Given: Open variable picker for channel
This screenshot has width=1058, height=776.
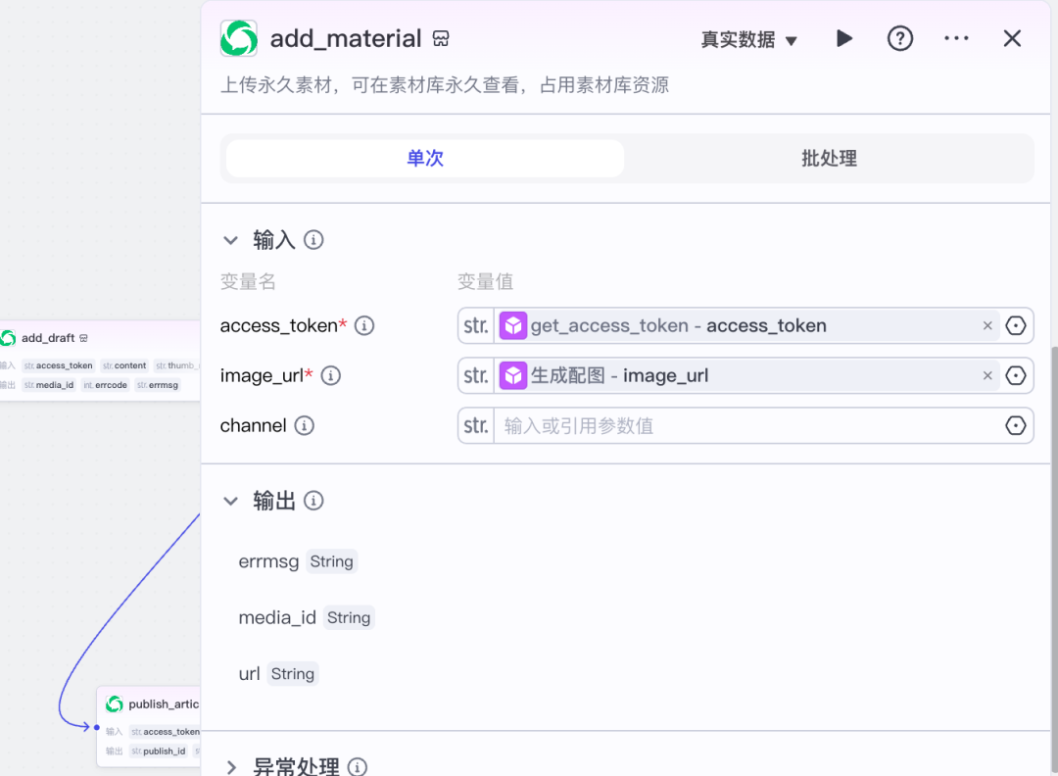Looking at the screenshot, I should 1016,426.
